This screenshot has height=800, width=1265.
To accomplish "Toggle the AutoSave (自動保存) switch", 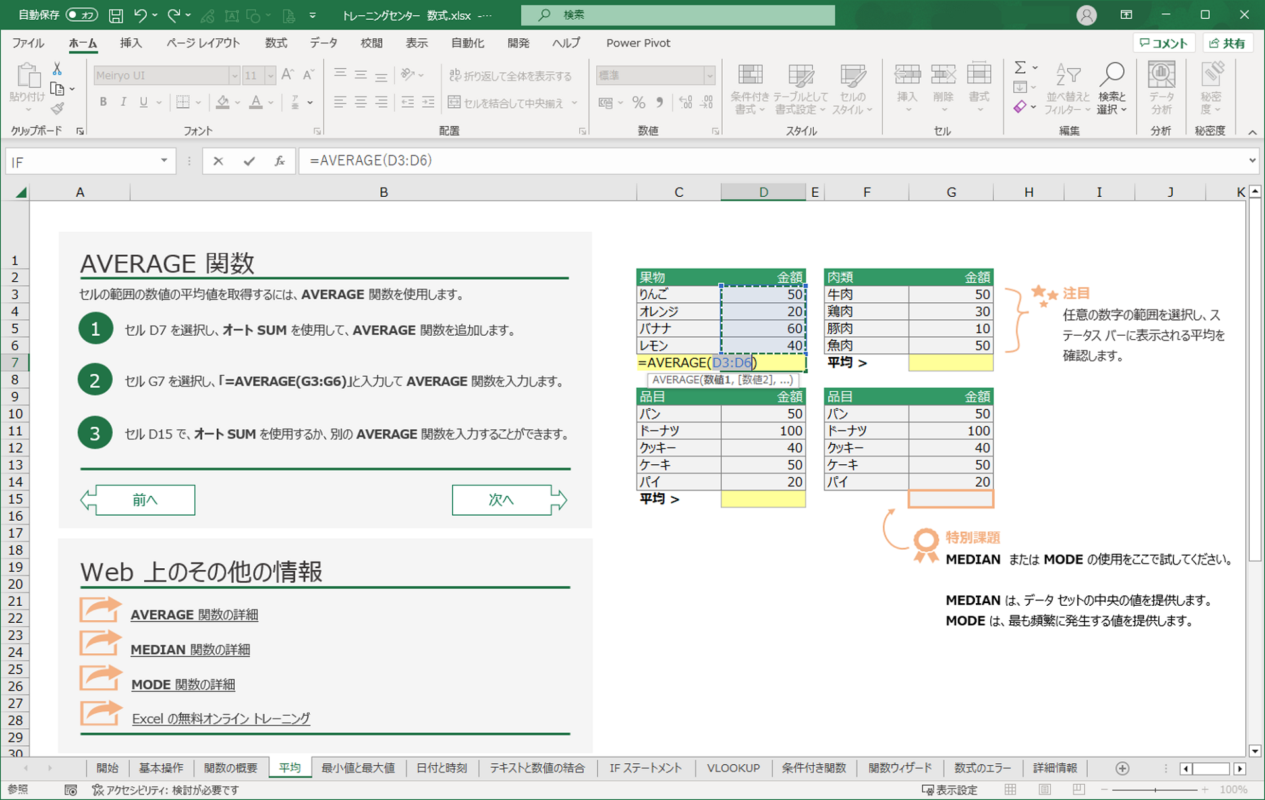I will pos(82,14).
